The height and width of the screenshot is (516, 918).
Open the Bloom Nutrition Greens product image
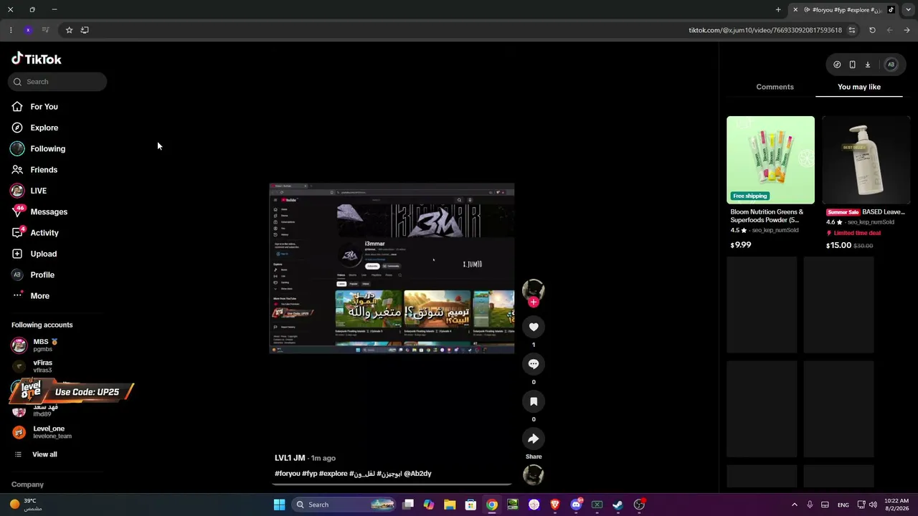point(770,160)
